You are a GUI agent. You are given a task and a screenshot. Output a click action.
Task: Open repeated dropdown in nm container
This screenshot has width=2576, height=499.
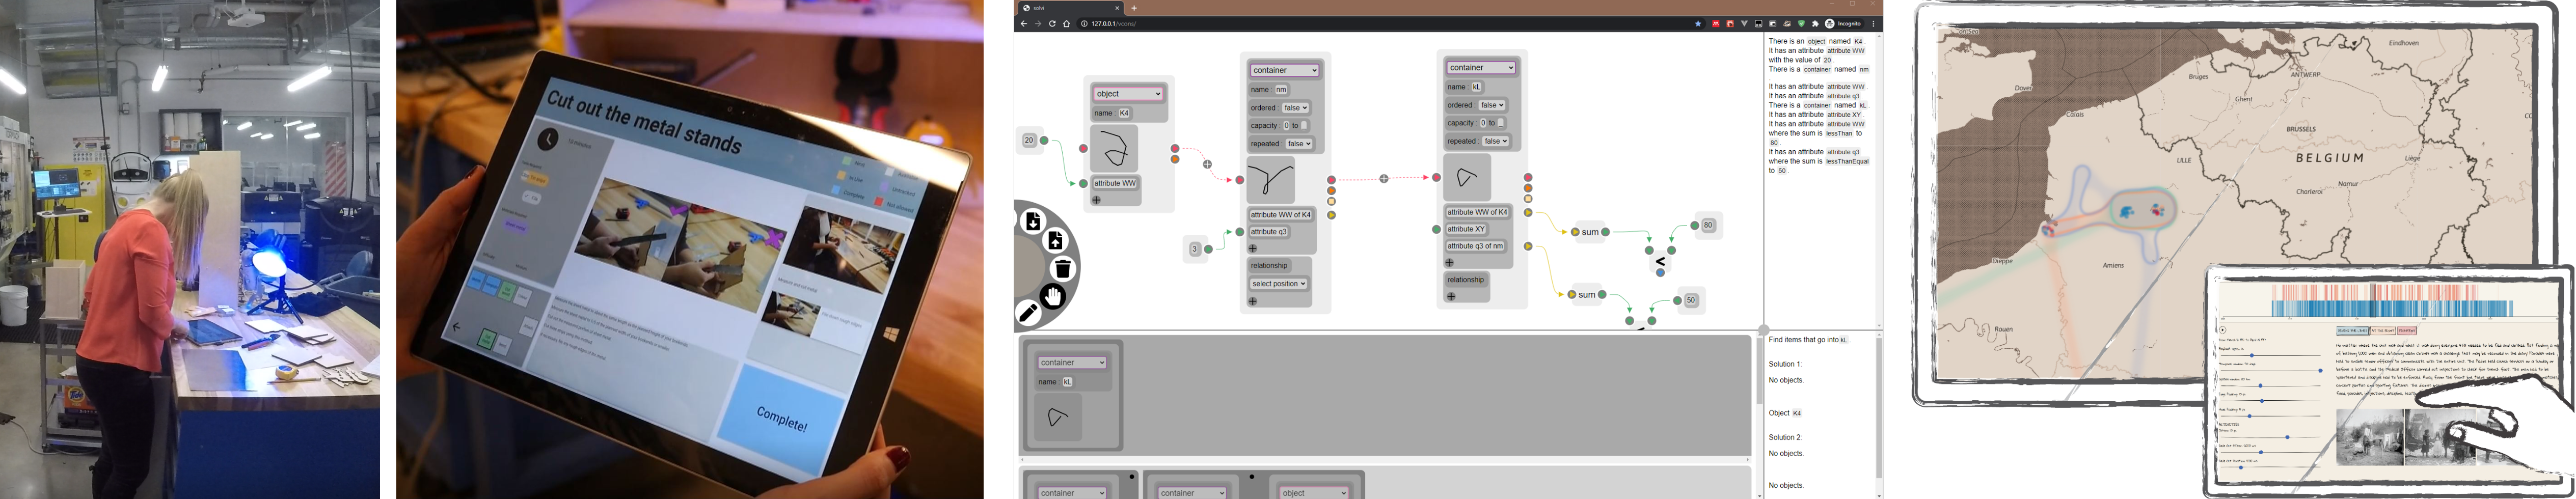[1299, 144]
